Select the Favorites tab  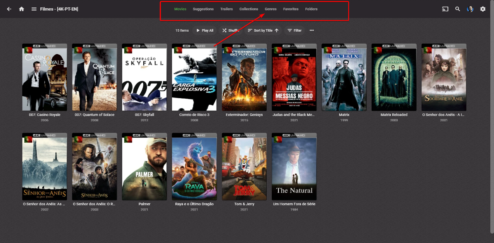pyautogui.click(x=291, y=9)
